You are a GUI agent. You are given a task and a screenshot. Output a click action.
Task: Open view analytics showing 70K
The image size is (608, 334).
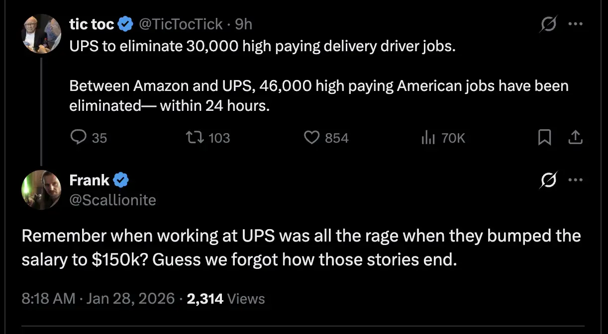pyautogui.click(x=428, y=137)
